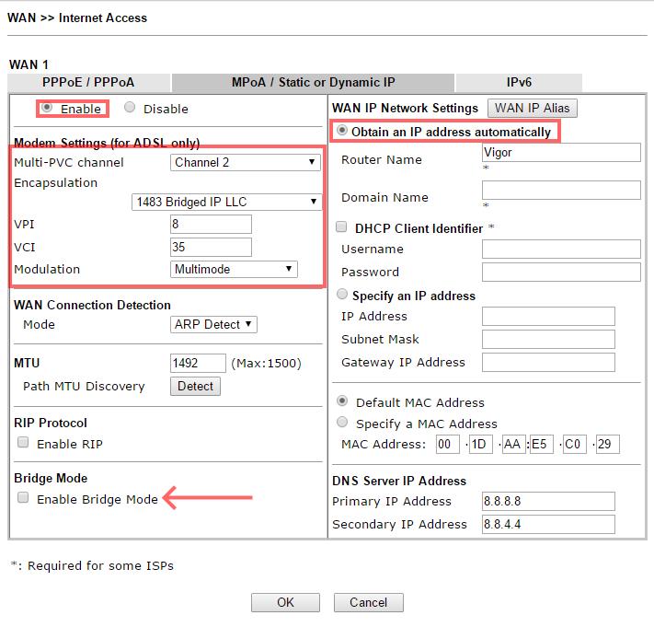The height and width of the screenshot is (627, 654).
Task: Choose Specify an IP address option
Action: tap(342, 296)
